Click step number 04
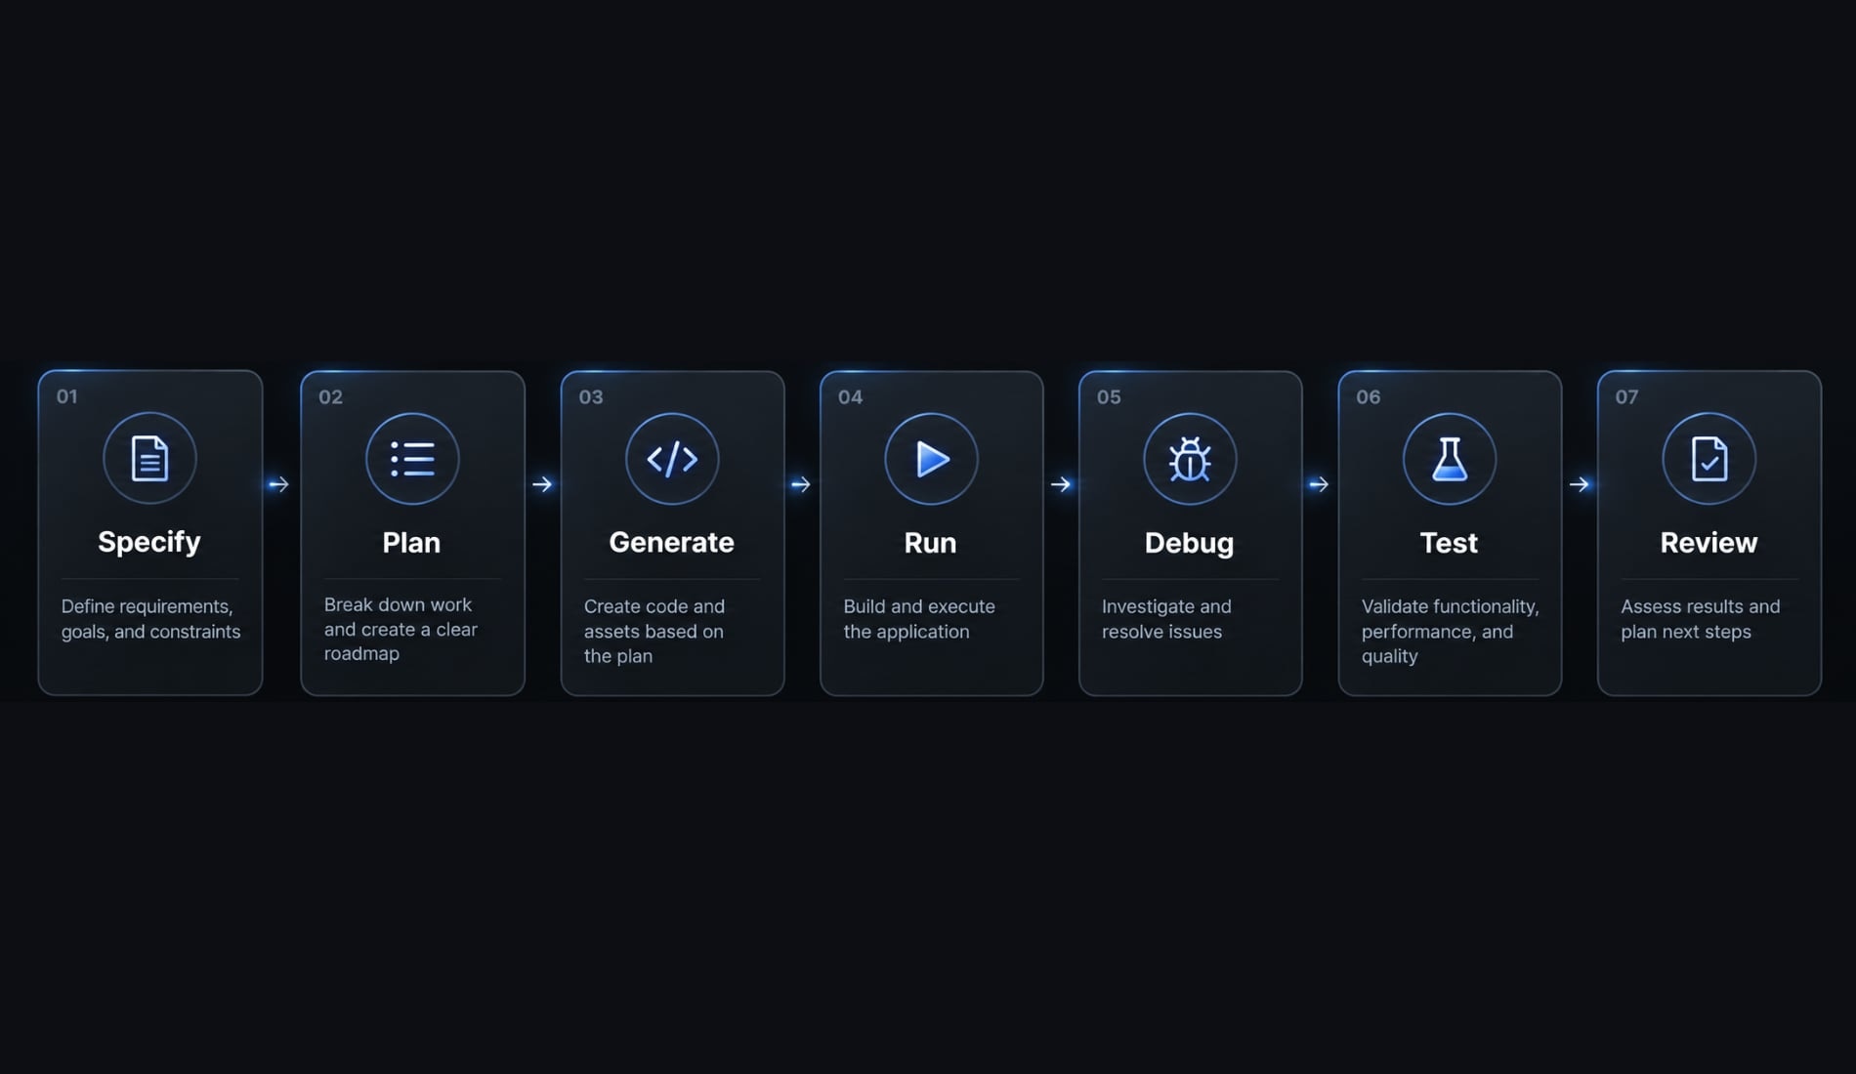 pyautogui.click(x=850, y=397)
